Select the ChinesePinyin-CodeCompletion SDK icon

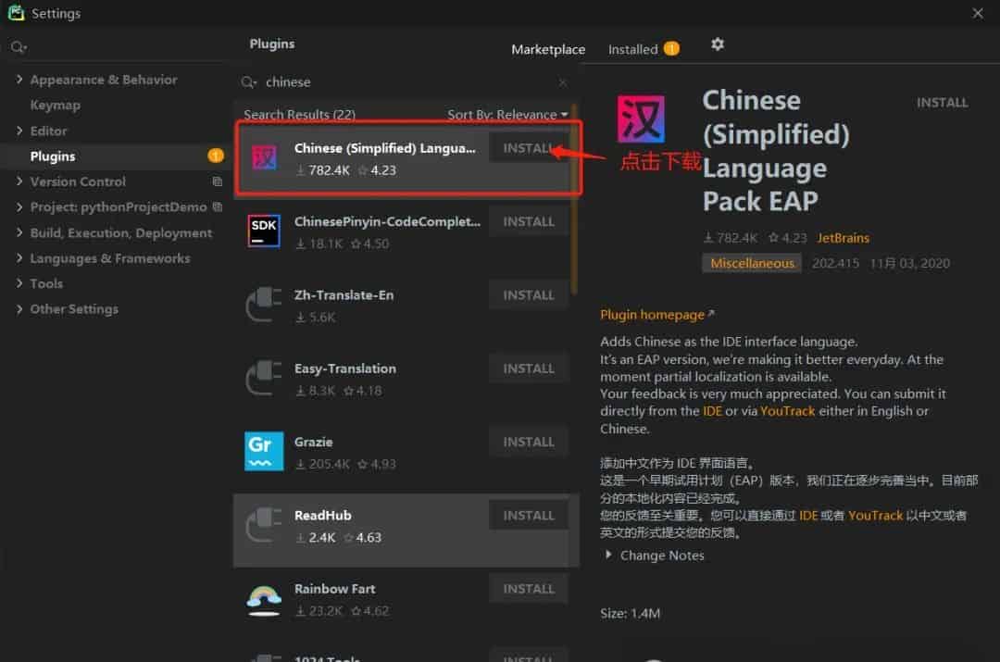[264, 231]
